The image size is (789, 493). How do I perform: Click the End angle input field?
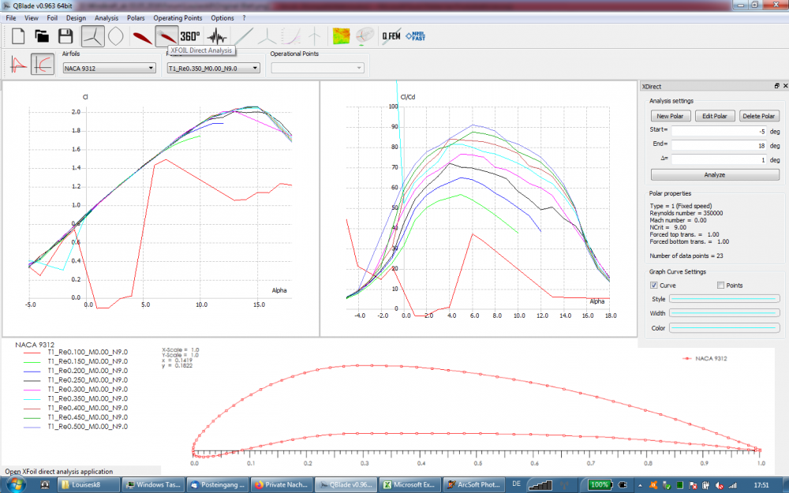(x=718, y=145)
